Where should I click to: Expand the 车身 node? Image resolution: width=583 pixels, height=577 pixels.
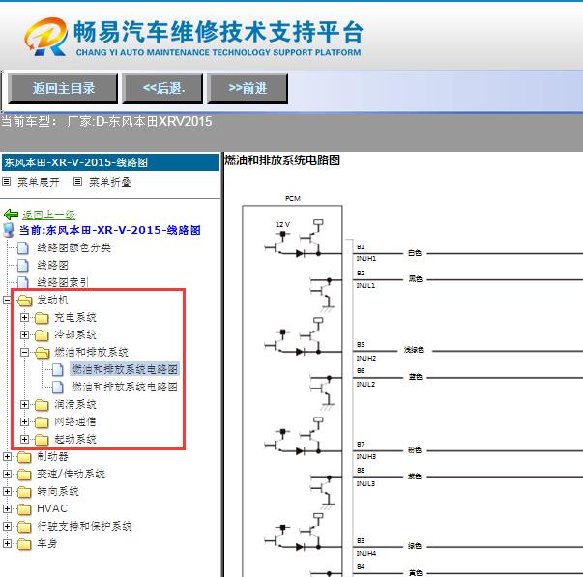7,543
